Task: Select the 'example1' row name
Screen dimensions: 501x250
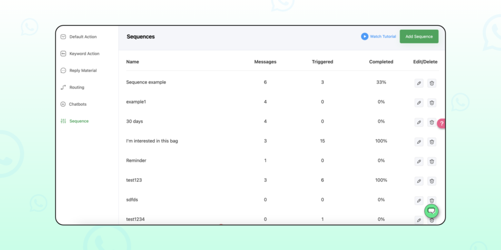Action: pyautogui.click(x=136, y=102)
